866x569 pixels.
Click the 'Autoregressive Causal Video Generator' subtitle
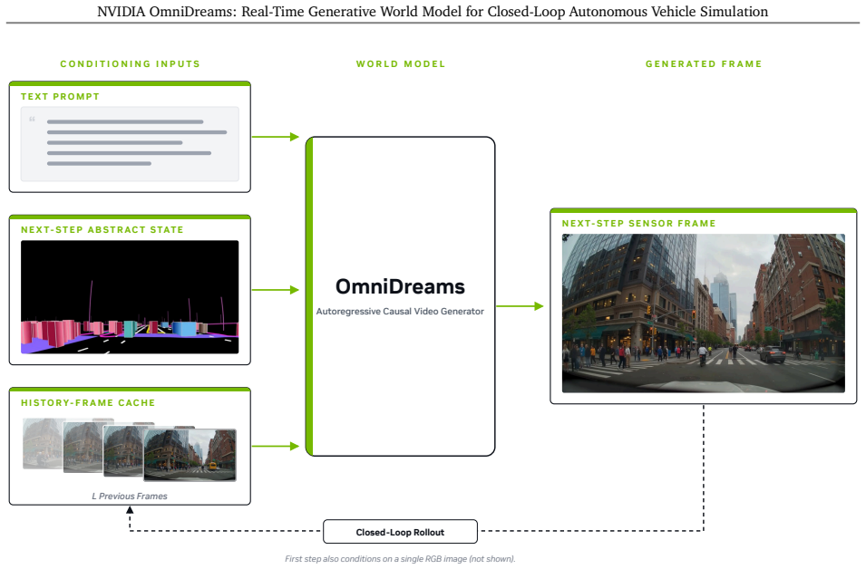pyautogui.click(x=400, y=312)
